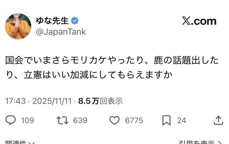The image size is (229, 144).
Task: Click the X.com logo
Action: tap(199, 21)
